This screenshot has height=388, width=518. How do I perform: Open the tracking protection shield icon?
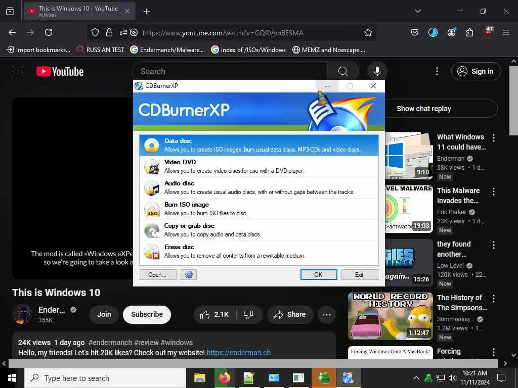pyautogui.click(x=95, y=32)
